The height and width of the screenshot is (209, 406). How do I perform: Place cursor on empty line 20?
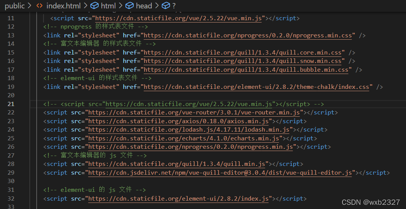point(218,95)
